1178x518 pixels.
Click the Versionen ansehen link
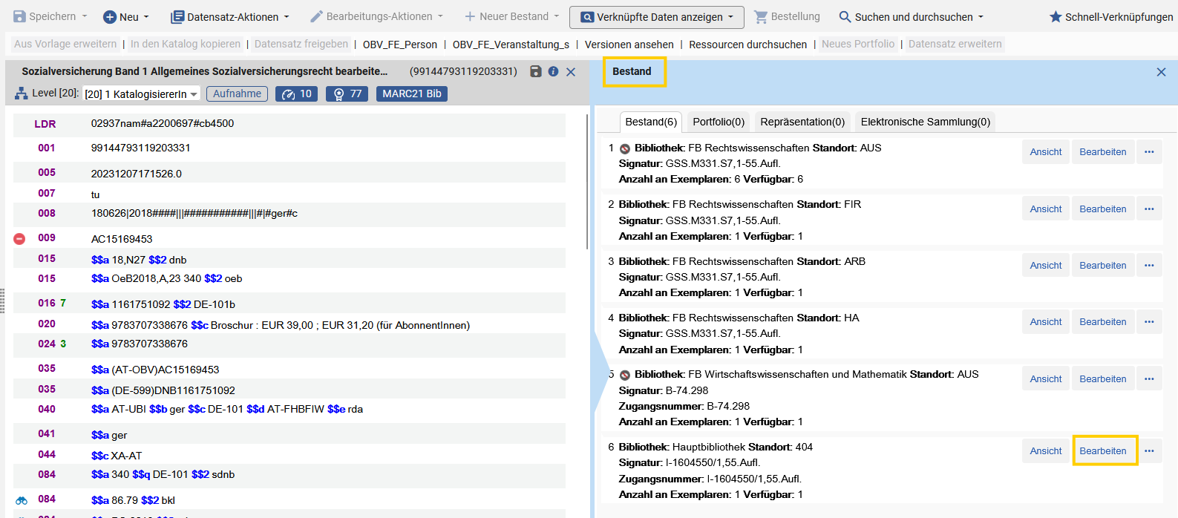pos(629,45)
